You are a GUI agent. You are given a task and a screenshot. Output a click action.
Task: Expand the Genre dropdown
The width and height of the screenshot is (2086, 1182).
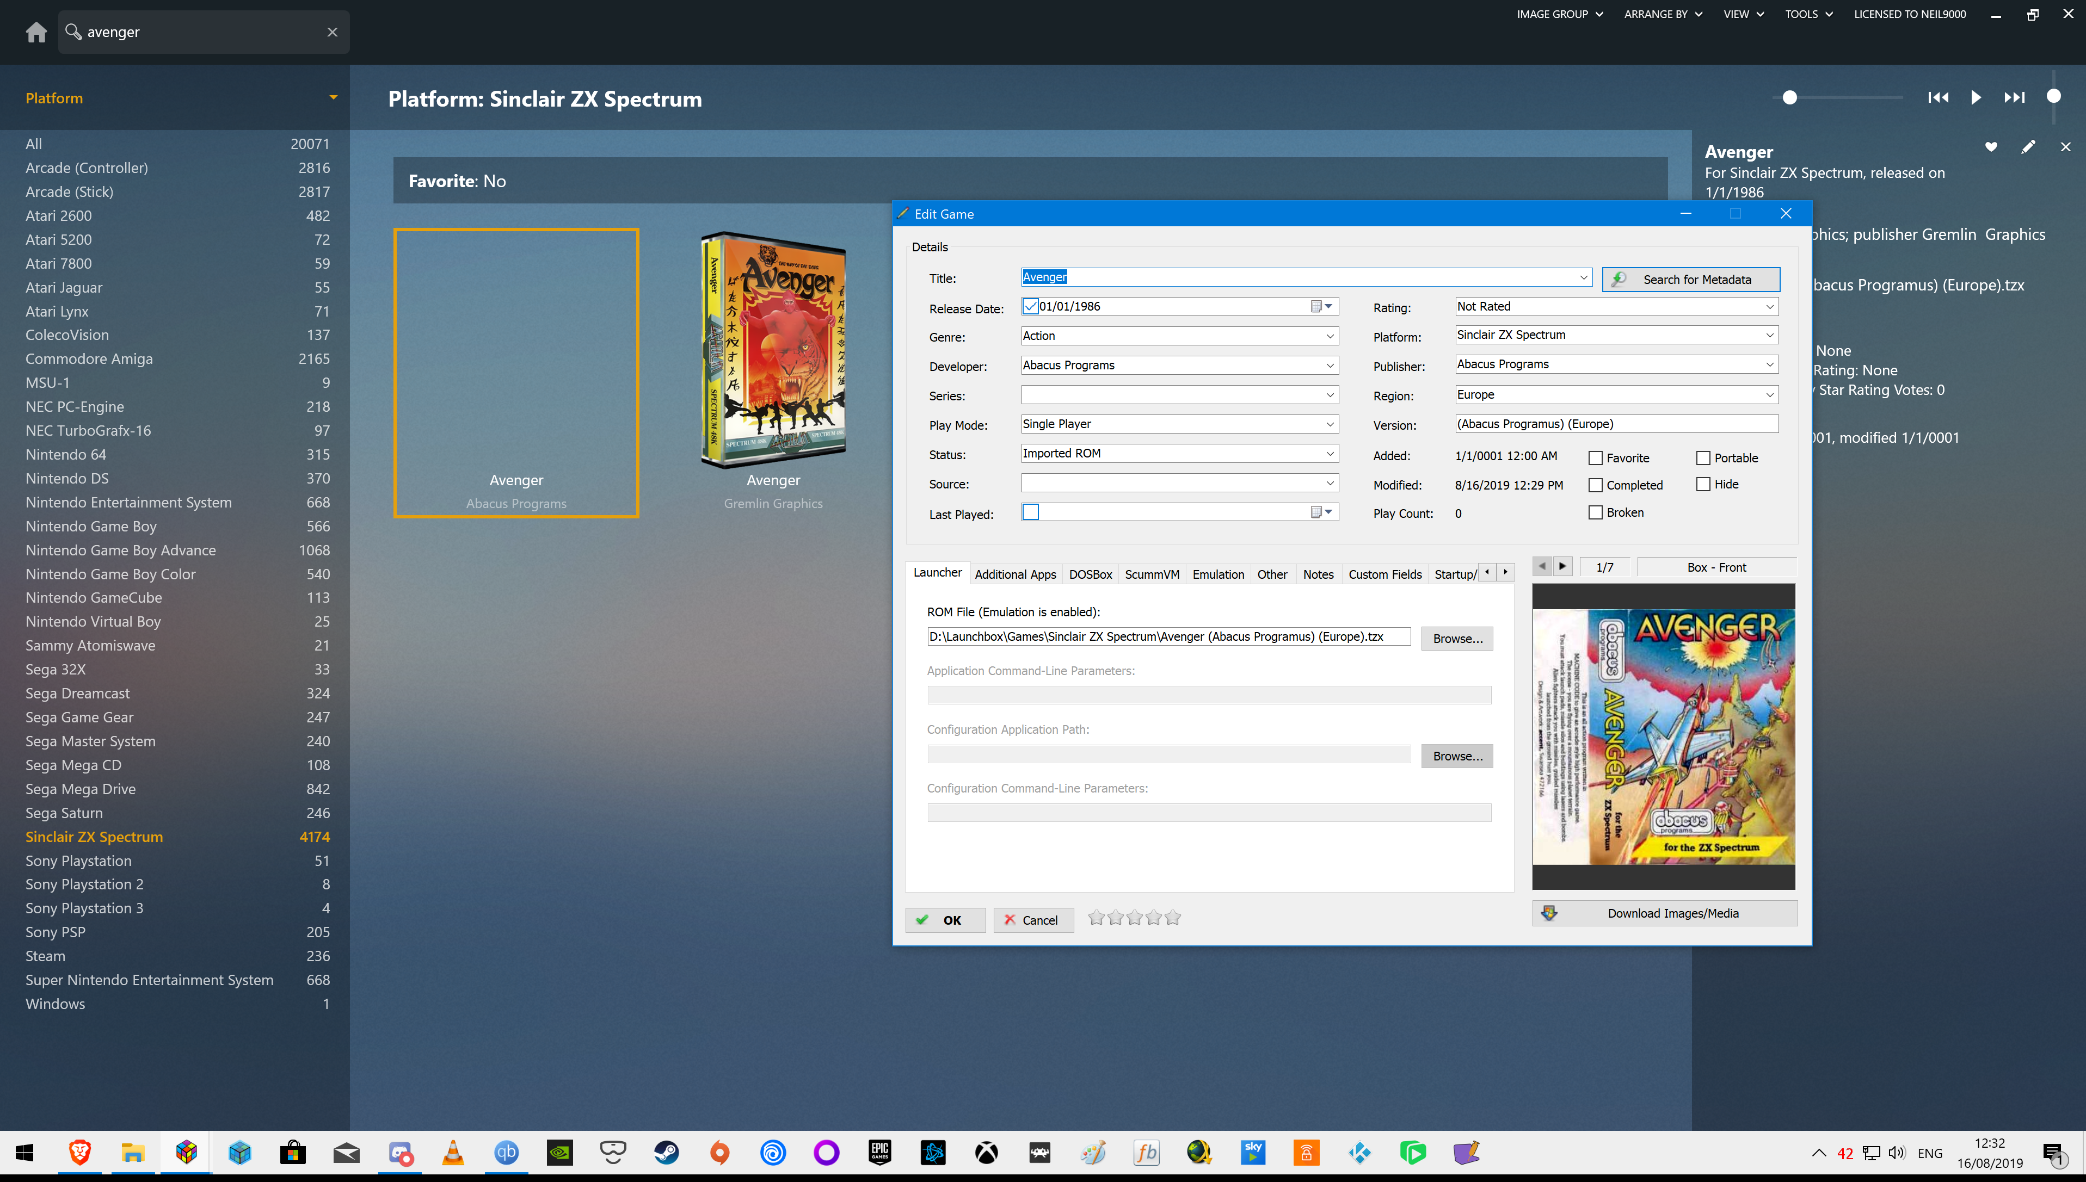(1329, 336)
